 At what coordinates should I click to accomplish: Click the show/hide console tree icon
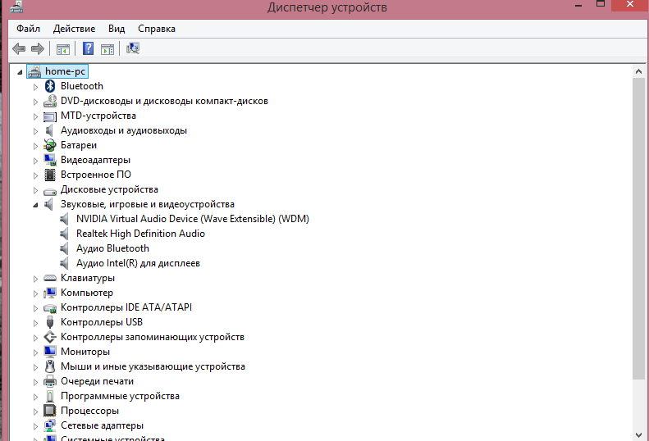[62, 49]
